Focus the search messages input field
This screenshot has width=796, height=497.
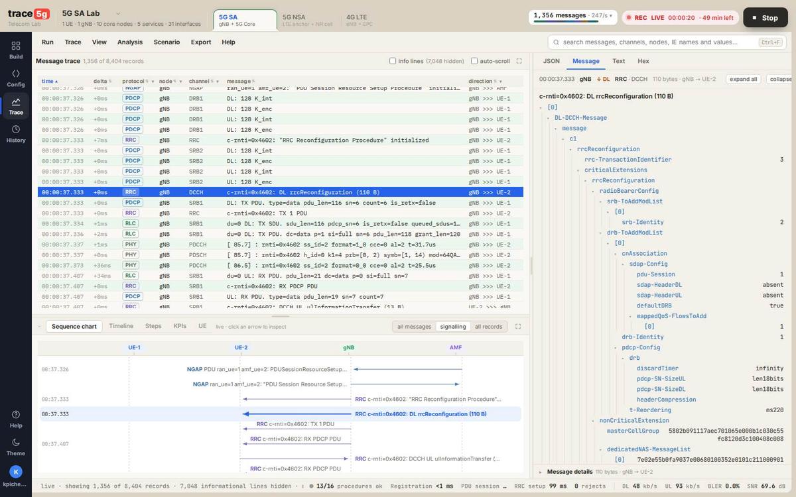665,42
